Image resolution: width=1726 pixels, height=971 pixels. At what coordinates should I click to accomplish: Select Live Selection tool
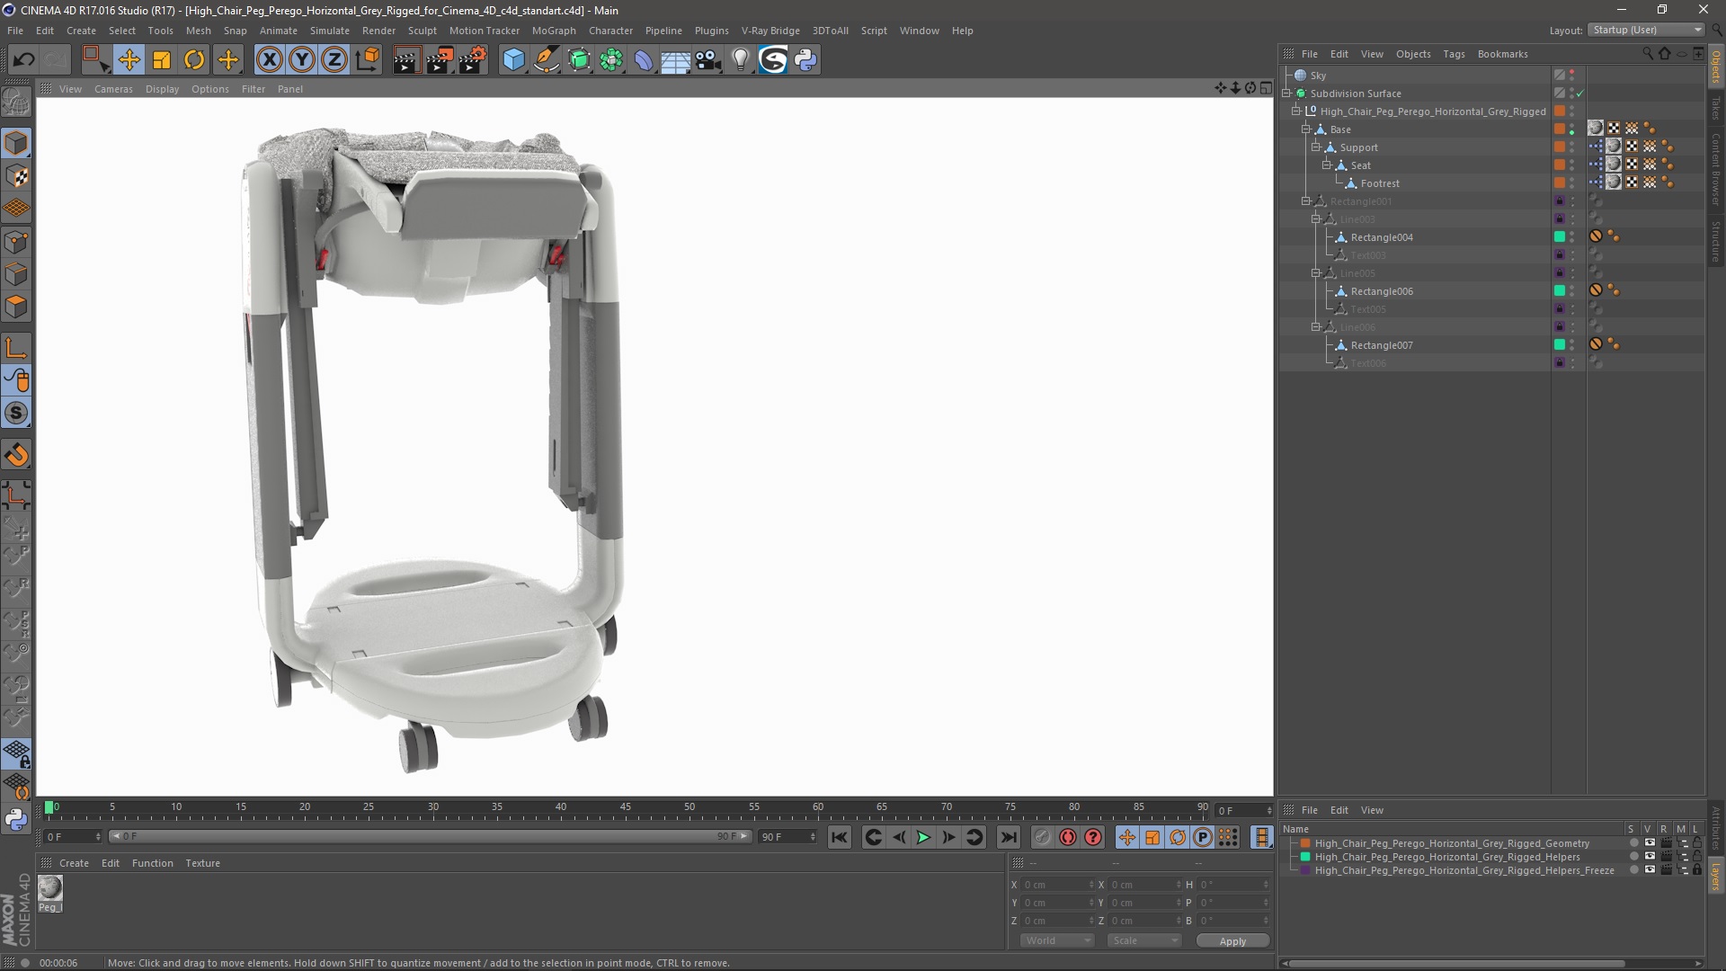pyautogui.click(x=95, y=60)
